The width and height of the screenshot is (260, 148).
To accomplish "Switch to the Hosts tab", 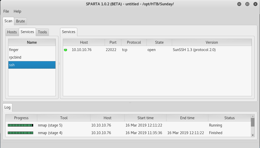I will pyautogui.click(x=12, y=32).
